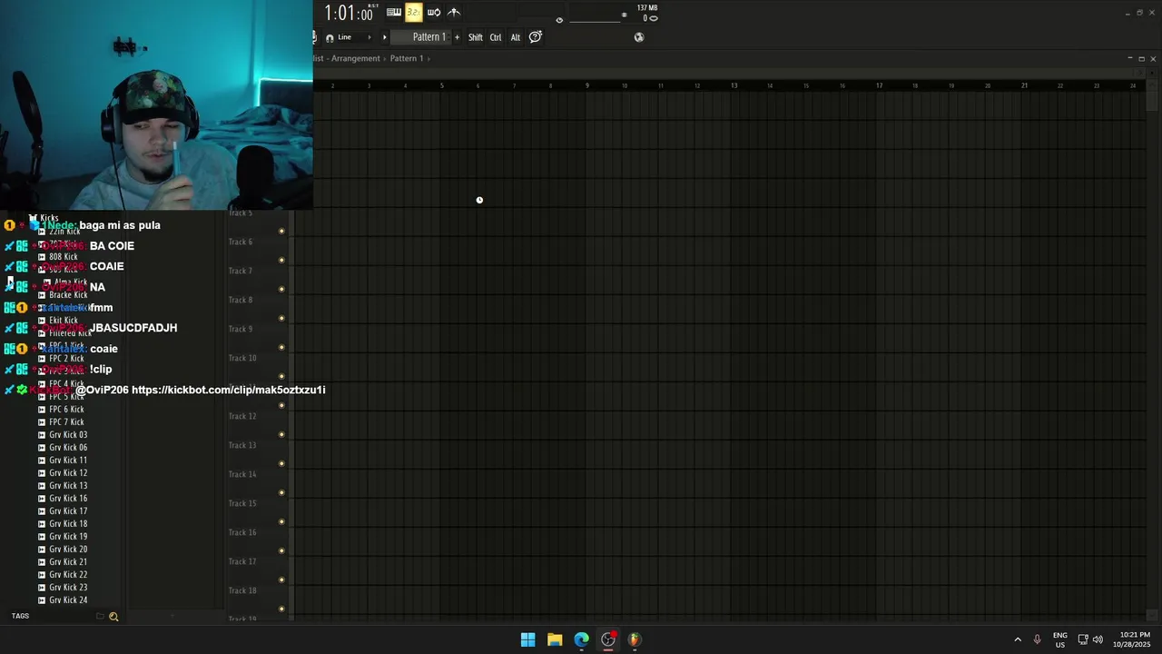Viewport: 1162px width, 654px height.
Task: Toggle the Ctrl modifier button
Action: pyautogui.click(x=496, y=37)
